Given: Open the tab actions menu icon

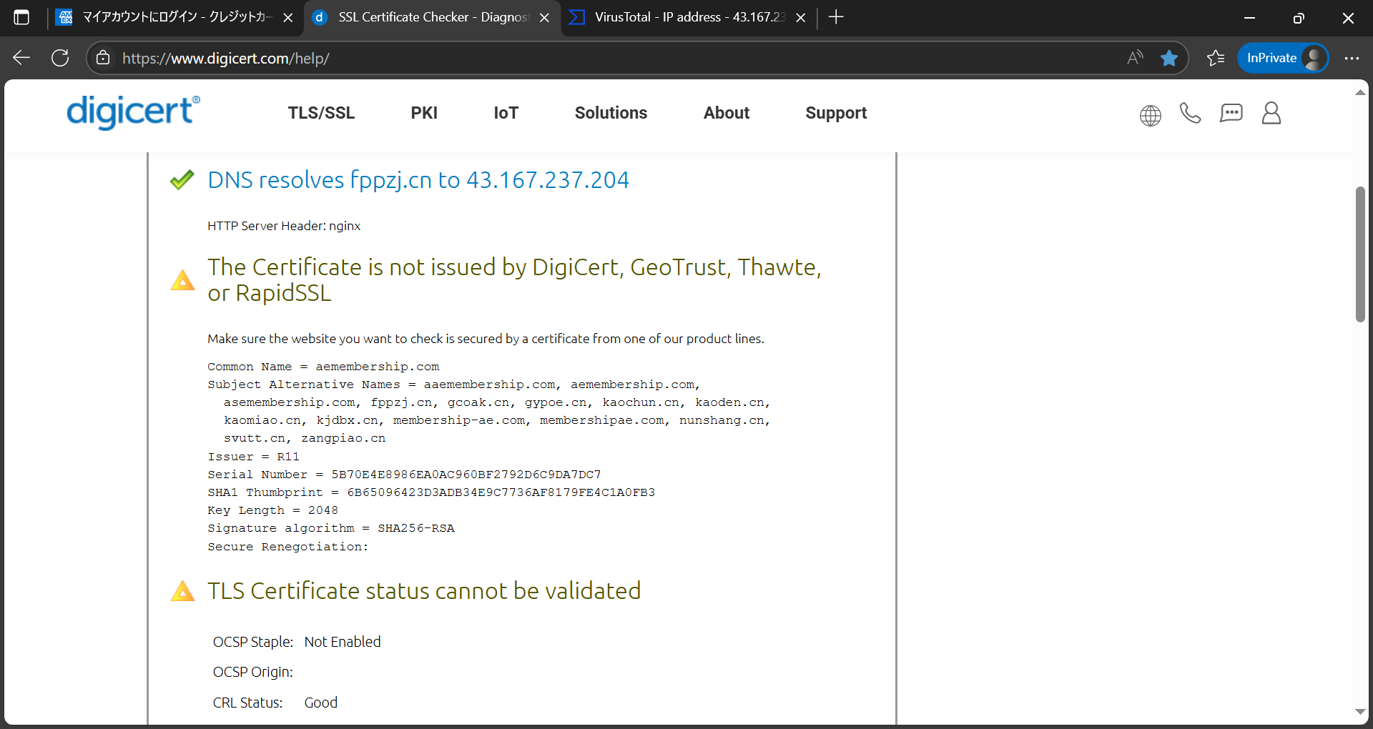Looking at the screenshot, I should (21, 17).
